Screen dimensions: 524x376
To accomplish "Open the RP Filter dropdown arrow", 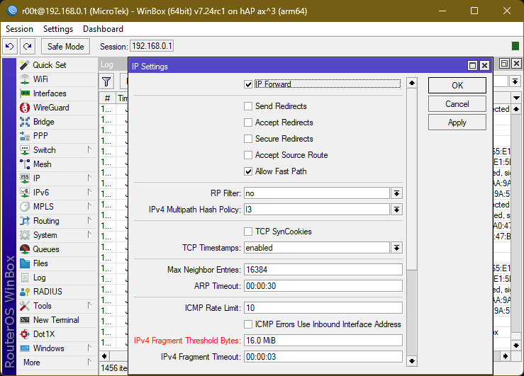I will pos(396,193).
